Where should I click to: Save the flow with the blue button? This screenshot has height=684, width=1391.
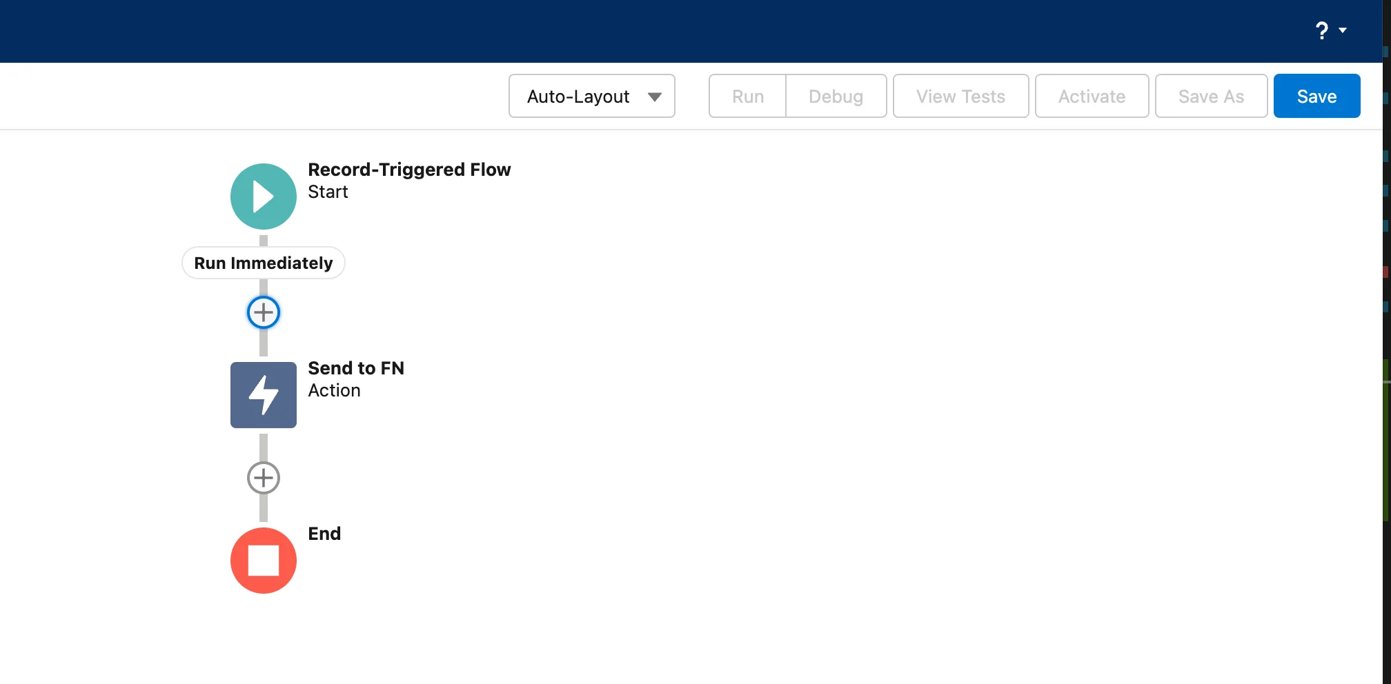pyautogui.click(x=1316, y=97)
